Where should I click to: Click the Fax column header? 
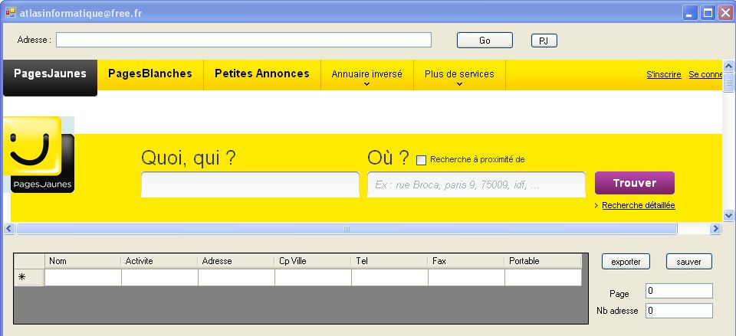[466, 262]
